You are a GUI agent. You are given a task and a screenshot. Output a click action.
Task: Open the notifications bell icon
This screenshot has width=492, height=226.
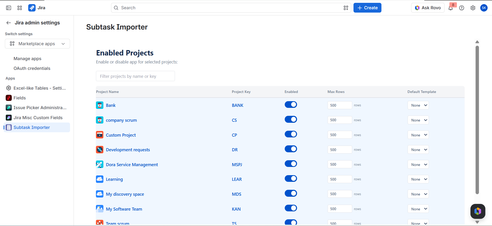click(x=450, y=8)
